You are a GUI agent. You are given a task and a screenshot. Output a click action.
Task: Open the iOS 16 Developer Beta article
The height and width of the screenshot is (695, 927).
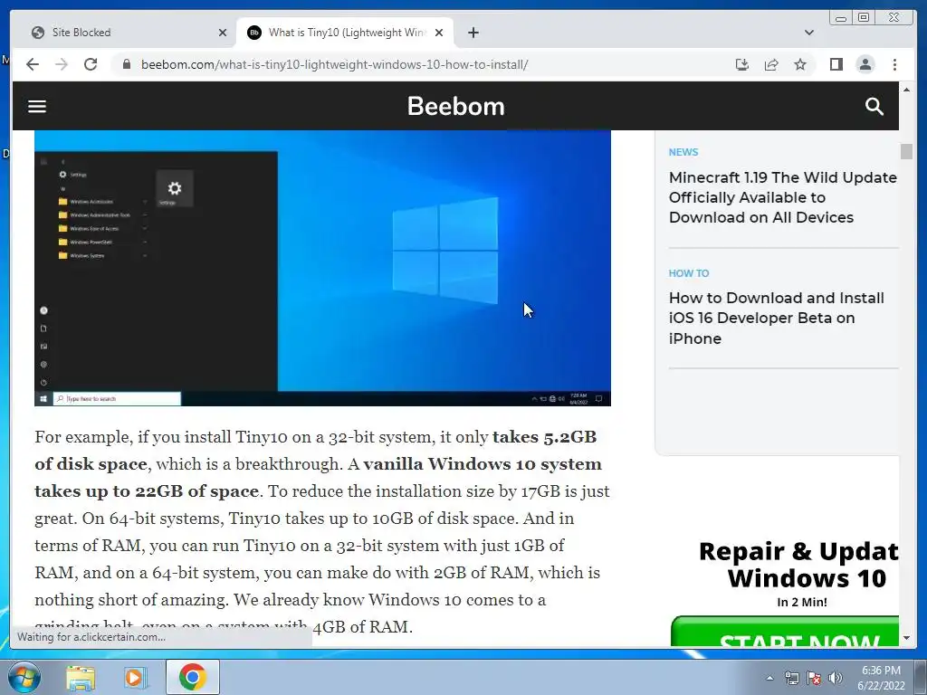(776, 318)
